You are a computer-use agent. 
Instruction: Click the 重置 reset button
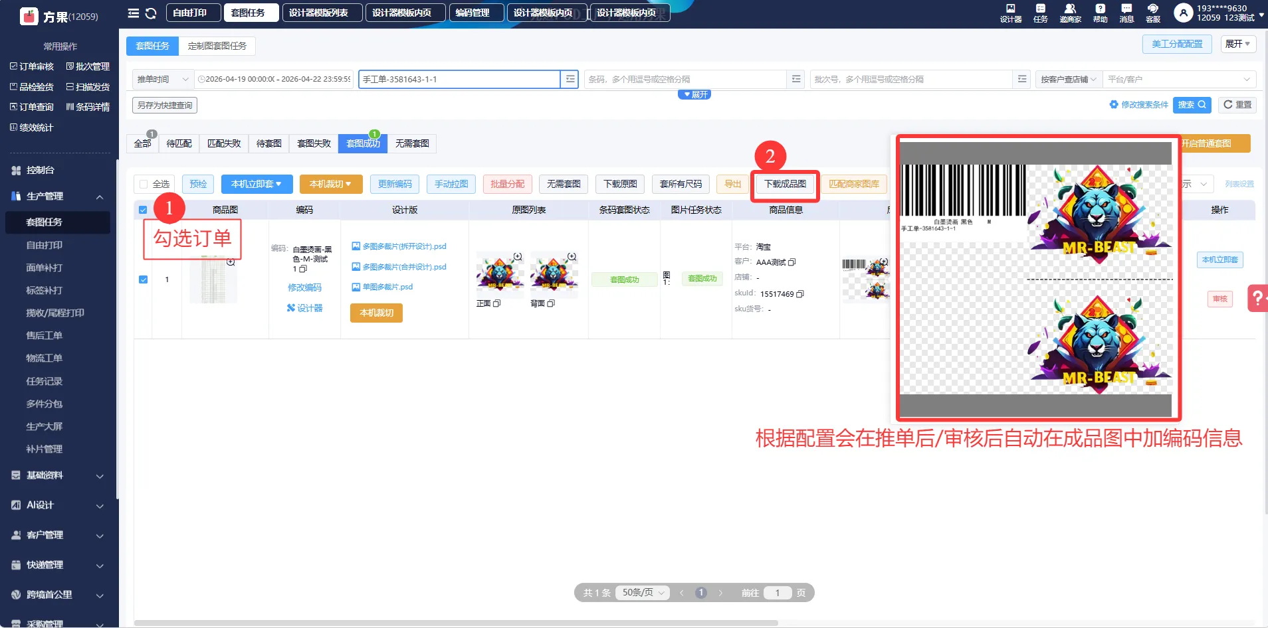pyautogui.click(x=1237, y=105)
